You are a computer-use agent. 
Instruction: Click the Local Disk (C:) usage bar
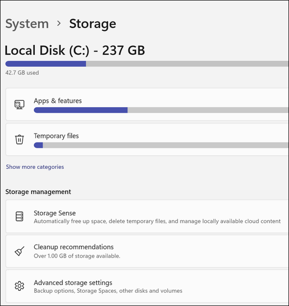[147, 64]
